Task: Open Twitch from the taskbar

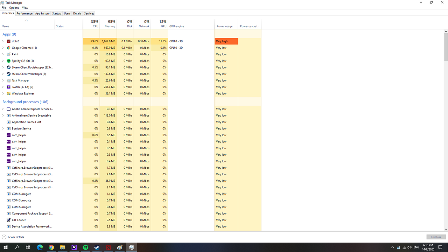Action: point(74,247)
